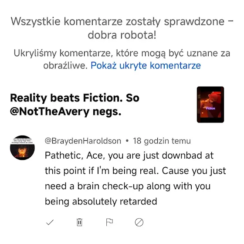Approve the comment with the checkmark icon

click(x=50, y=222)
